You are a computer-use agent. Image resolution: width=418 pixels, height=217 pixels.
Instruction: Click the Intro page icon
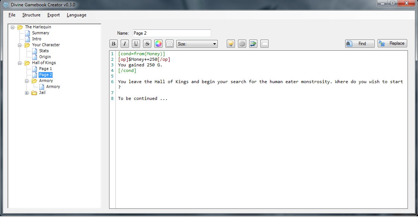[x=28, y=39]
